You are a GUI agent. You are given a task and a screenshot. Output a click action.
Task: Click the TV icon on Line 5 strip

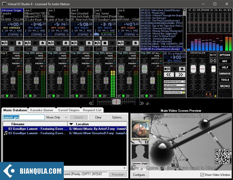click(108, 96)
